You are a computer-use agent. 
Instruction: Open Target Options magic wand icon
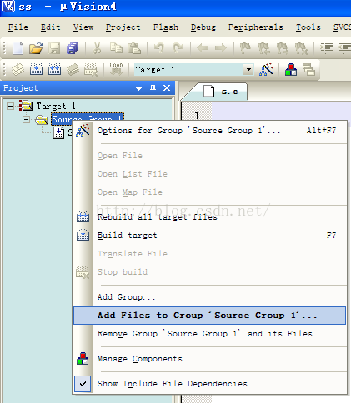coord(266,69)
